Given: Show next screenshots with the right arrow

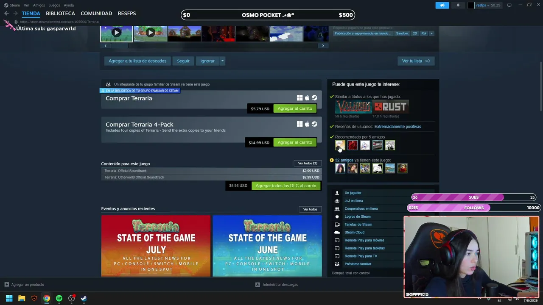Looking at the screenshot, I should (x=323, y=46).
